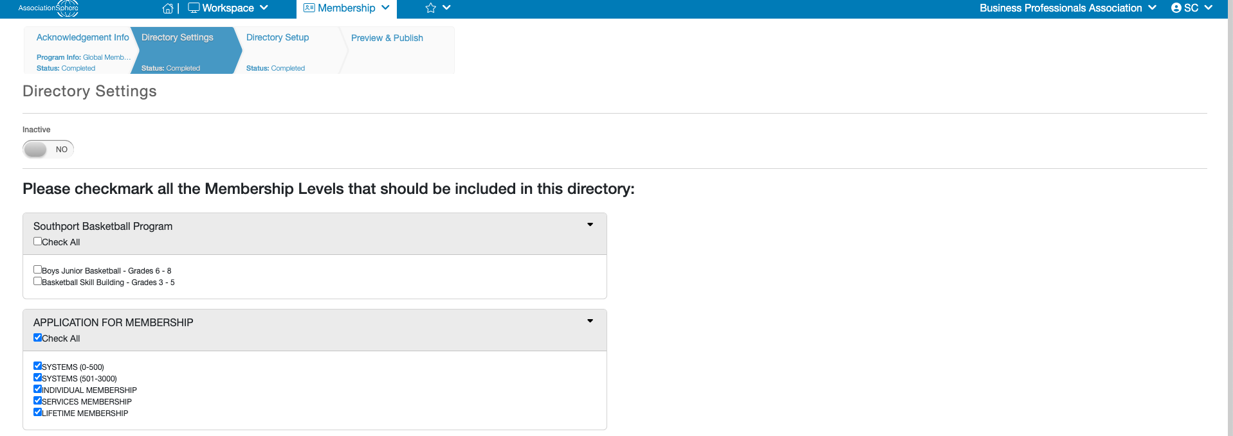Open the favorites chevron dropdown
1233x436 pixels.
pyautogui.click(x=446, y=8)
